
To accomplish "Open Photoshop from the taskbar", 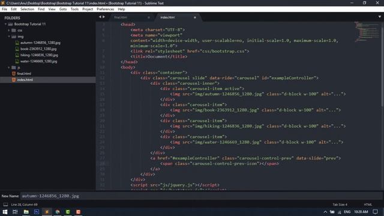I will [37, 212].
